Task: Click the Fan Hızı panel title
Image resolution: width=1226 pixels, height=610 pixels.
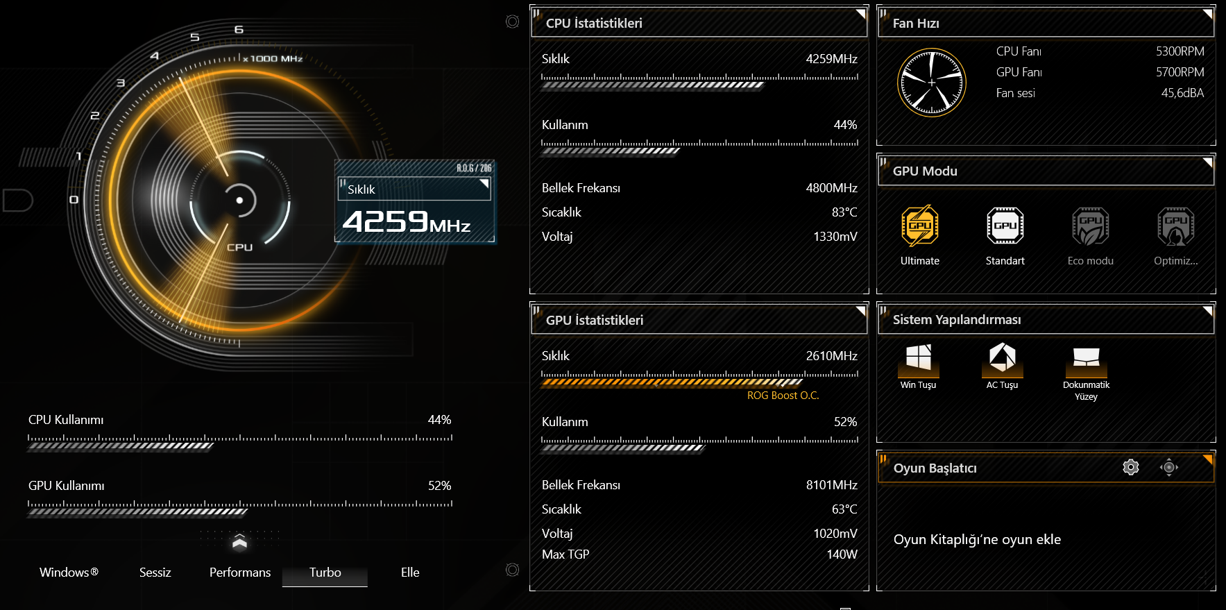Action: coord(916,23)
